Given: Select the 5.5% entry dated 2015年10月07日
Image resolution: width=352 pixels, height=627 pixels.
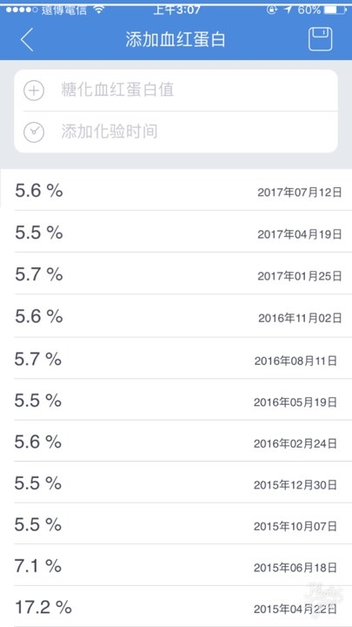Looking at the screenshot, I should coord(176,524).
